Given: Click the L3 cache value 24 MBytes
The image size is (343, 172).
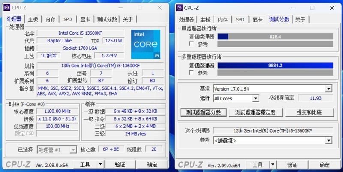Looking at the screenshot, I should point(135,133).
